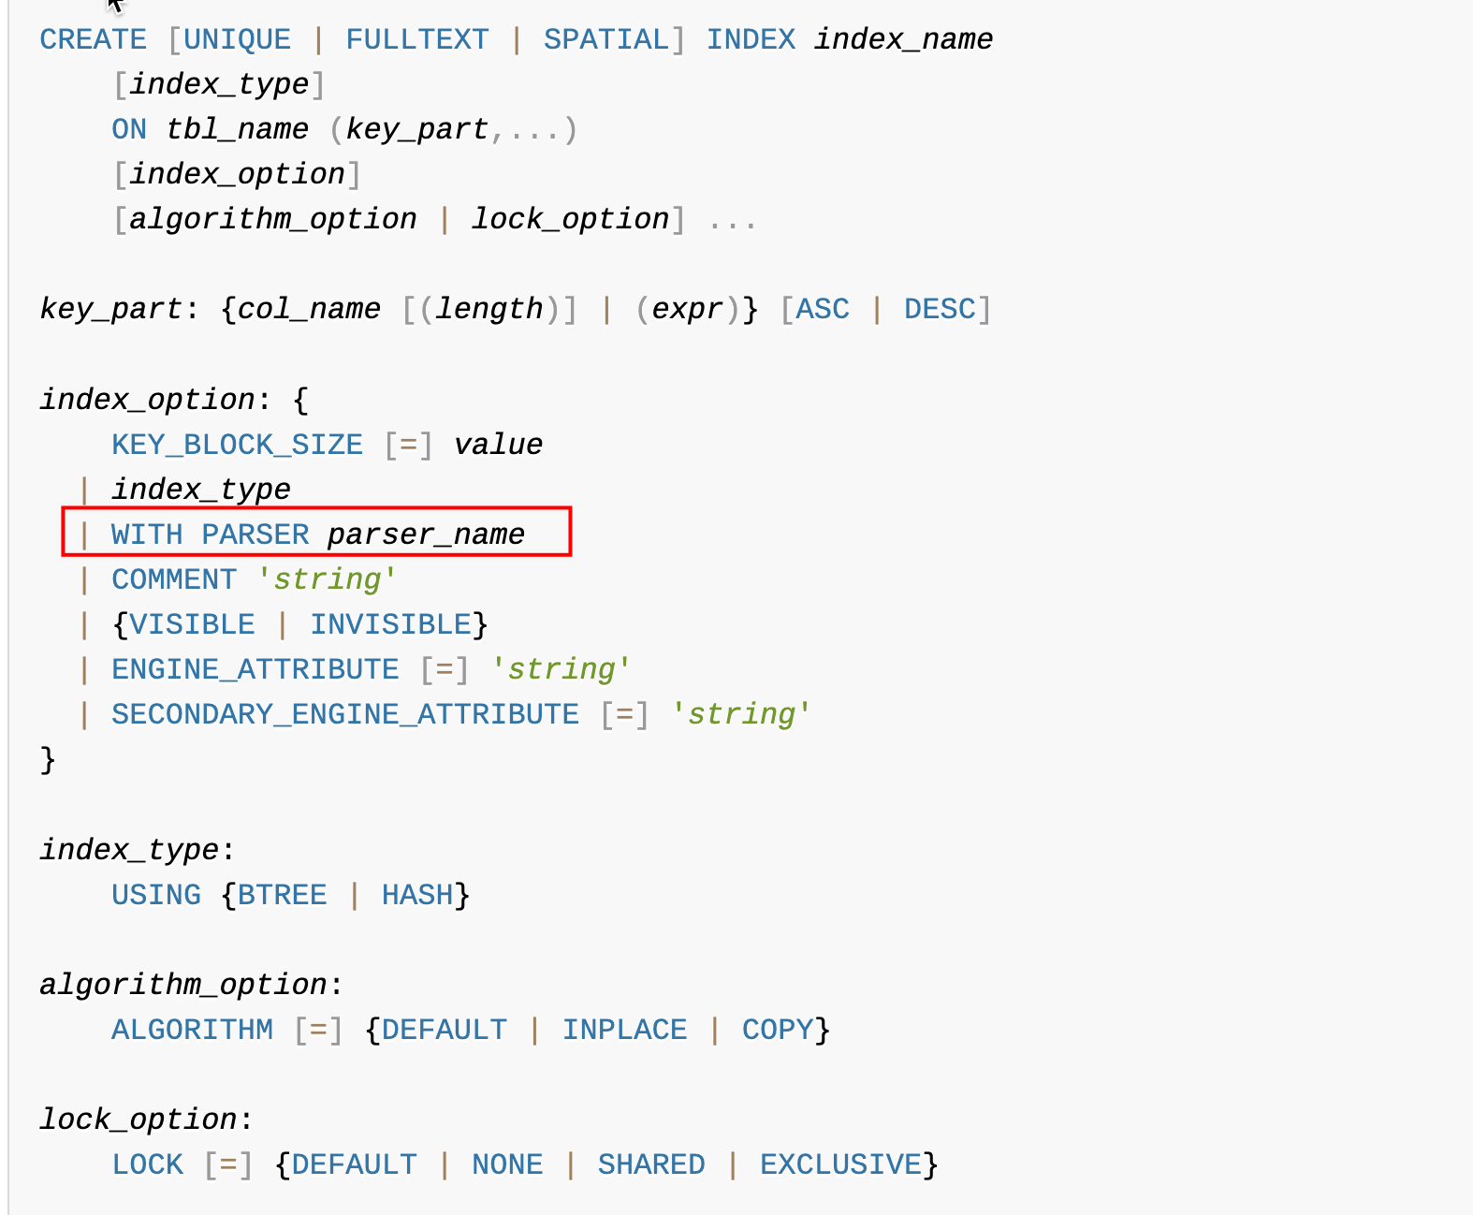This screenshot has width=1473, height=1215.
Task: Click the COPY algorithm value
Action: point(777,1030)
